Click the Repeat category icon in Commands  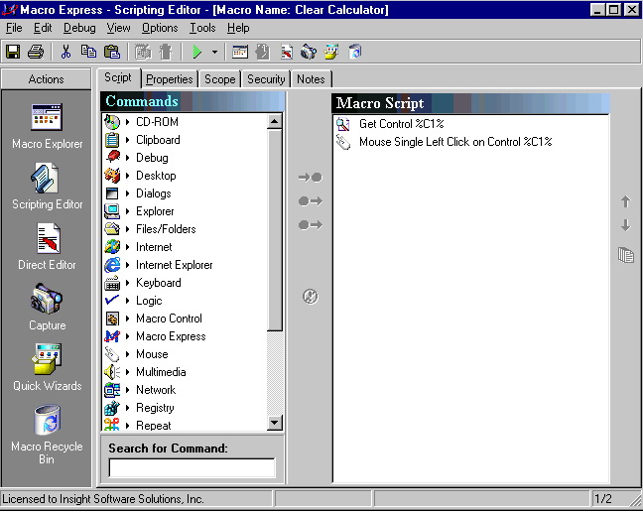(112, 425)
